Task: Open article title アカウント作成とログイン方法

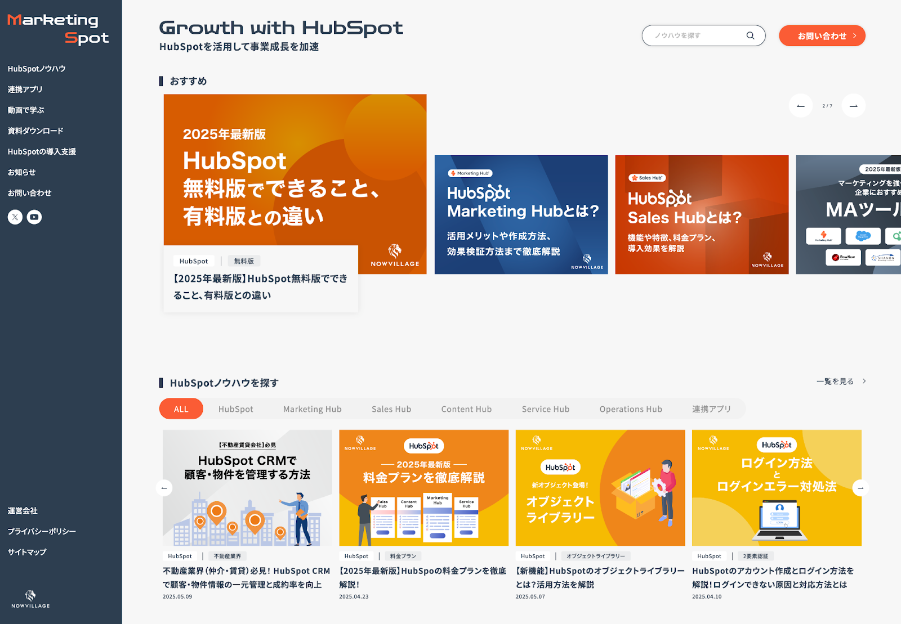Action: (x=773, y=578)
